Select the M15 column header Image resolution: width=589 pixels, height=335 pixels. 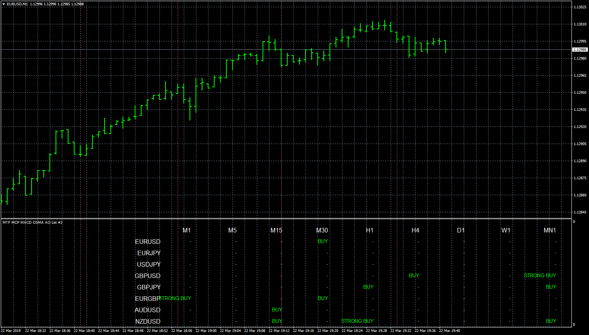tap(277, 230)
